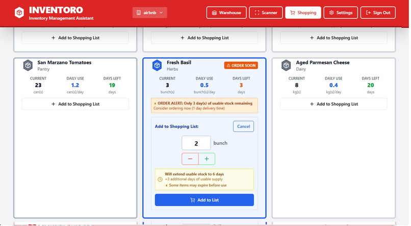
Task: Click the ORDER SOON badge
Action: (241, 65)
